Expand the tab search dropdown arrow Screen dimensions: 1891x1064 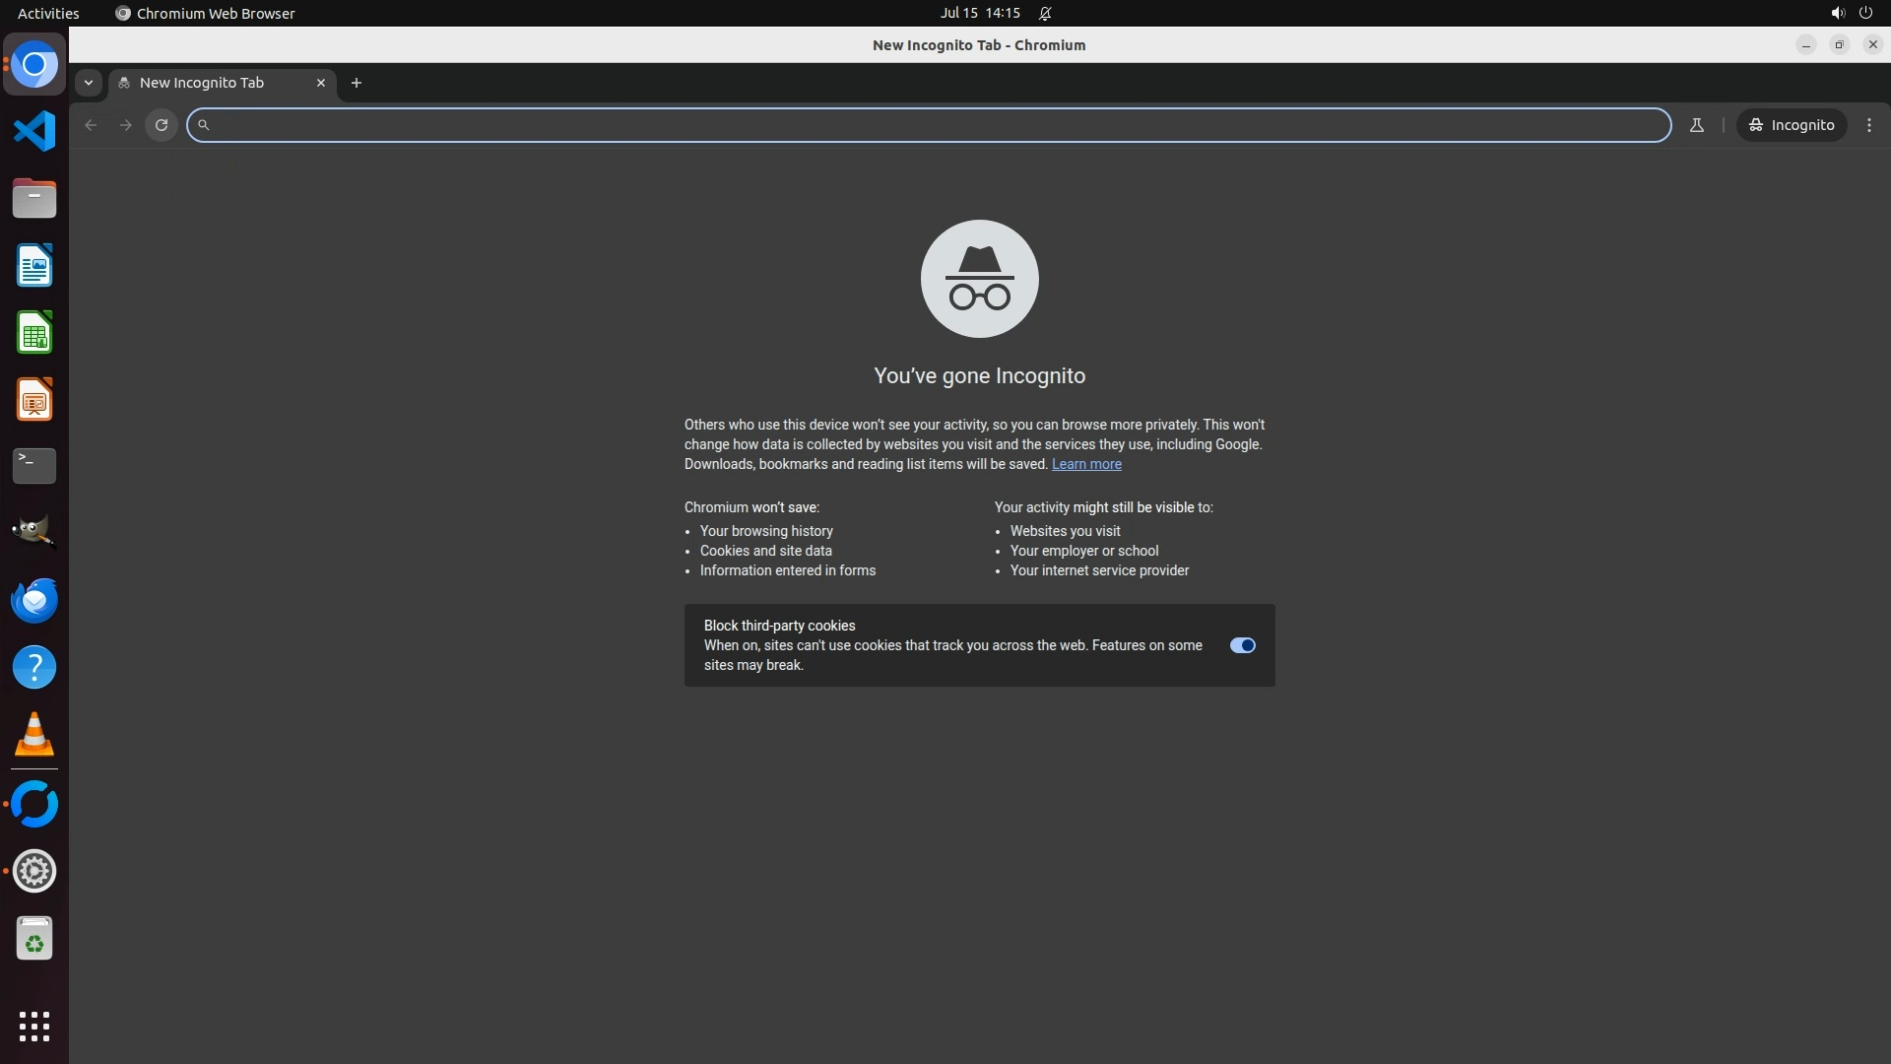tap(89, 83)
